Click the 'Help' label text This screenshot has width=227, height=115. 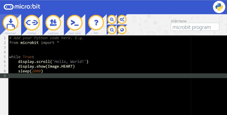tap(96, 33)
